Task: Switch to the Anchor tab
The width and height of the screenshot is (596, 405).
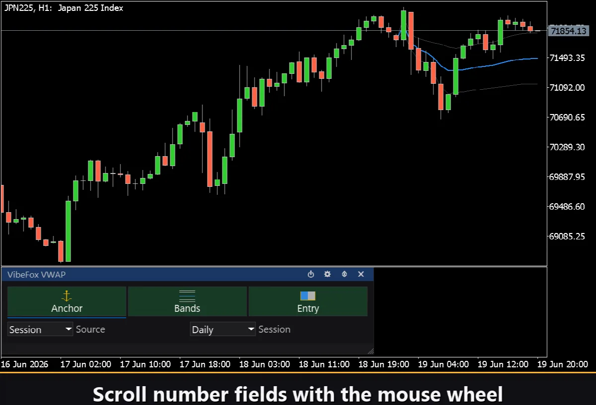Action: (67, 301)
